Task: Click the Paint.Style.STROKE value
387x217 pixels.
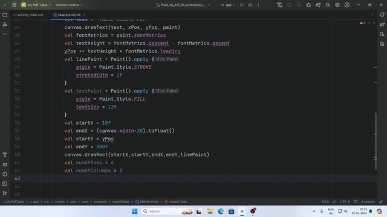Action: tap(125, 67)
